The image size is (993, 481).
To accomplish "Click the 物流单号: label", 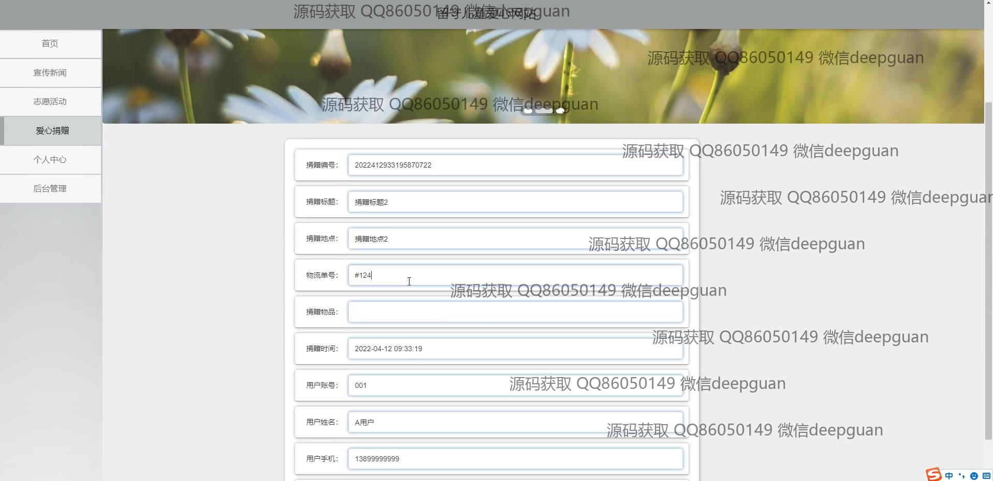I will click(322, 275).
